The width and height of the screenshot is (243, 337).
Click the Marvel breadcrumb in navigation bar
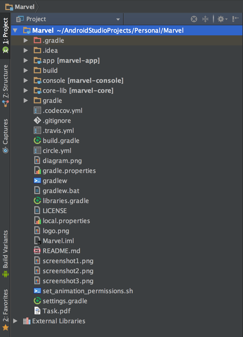tap(21, 7)
